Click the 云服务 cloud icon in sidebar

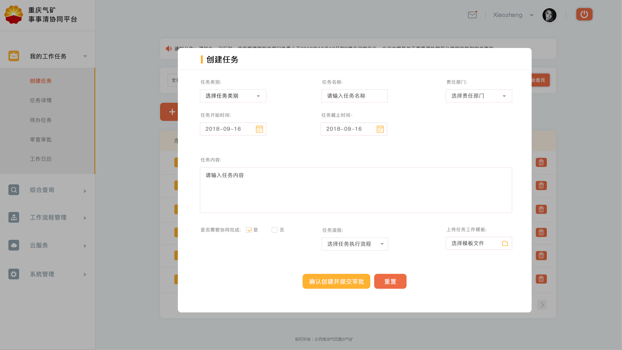[x=14, y=245]
